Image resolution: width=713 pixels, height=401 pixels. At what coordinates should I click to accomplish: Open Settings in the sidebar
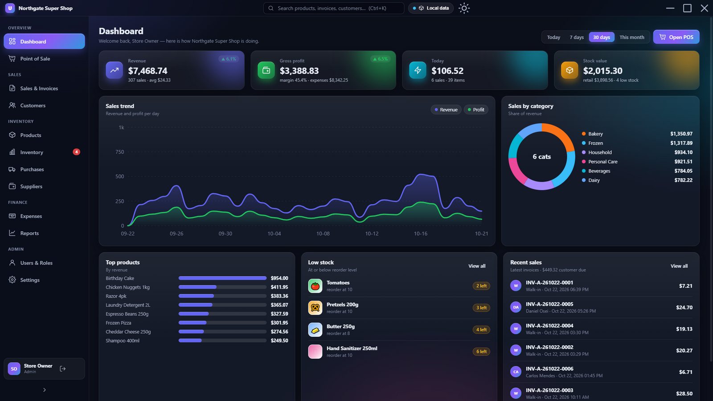(x=44, y=280)
